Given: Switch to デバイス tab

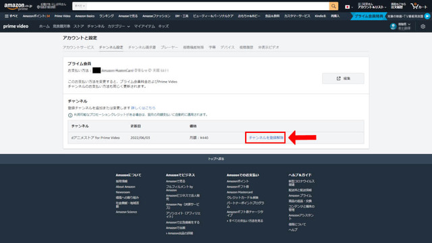Looking at the screenshot, I should [227, 47].
